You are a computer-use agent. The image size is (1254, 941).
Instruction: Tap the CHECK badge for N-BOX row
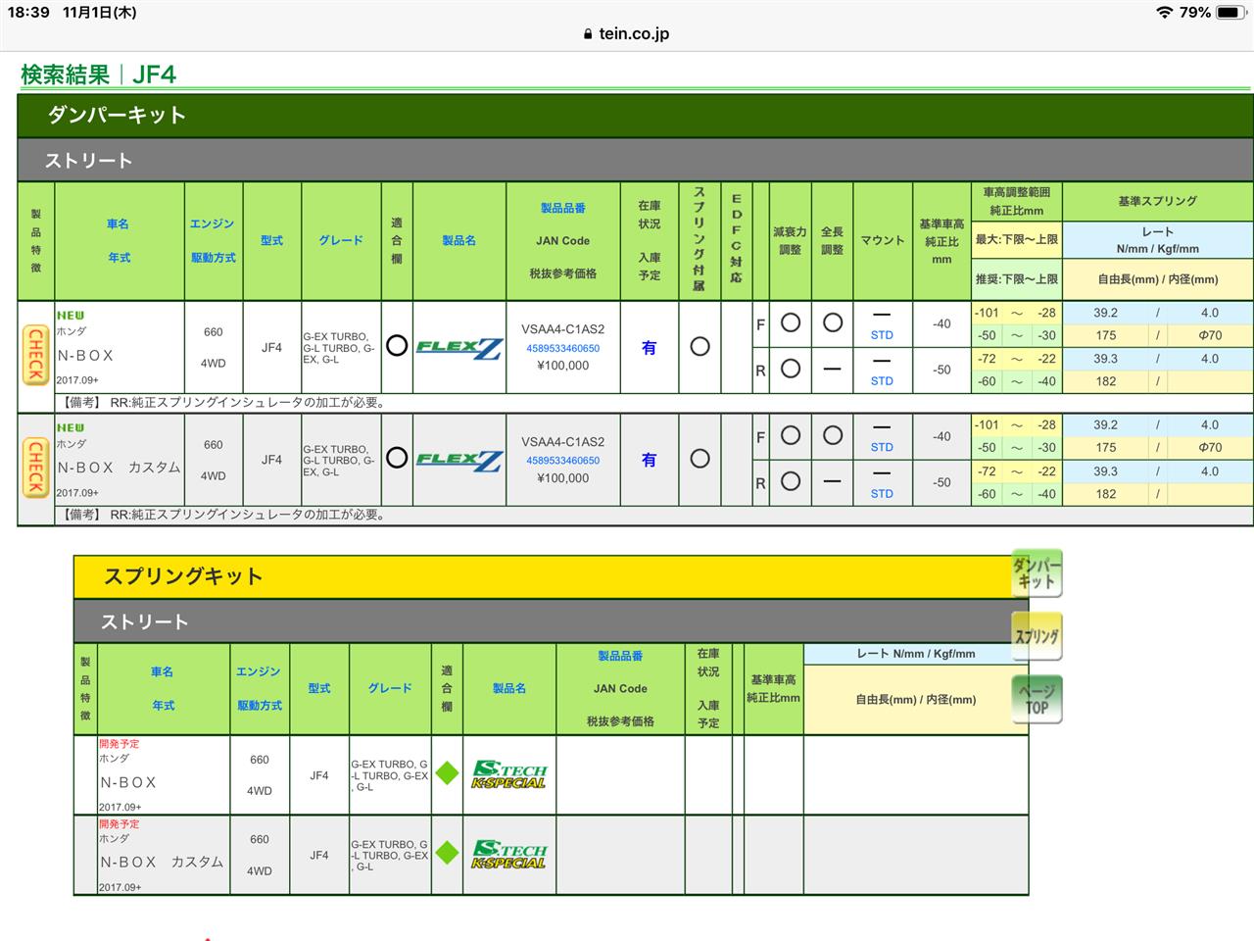35,355
